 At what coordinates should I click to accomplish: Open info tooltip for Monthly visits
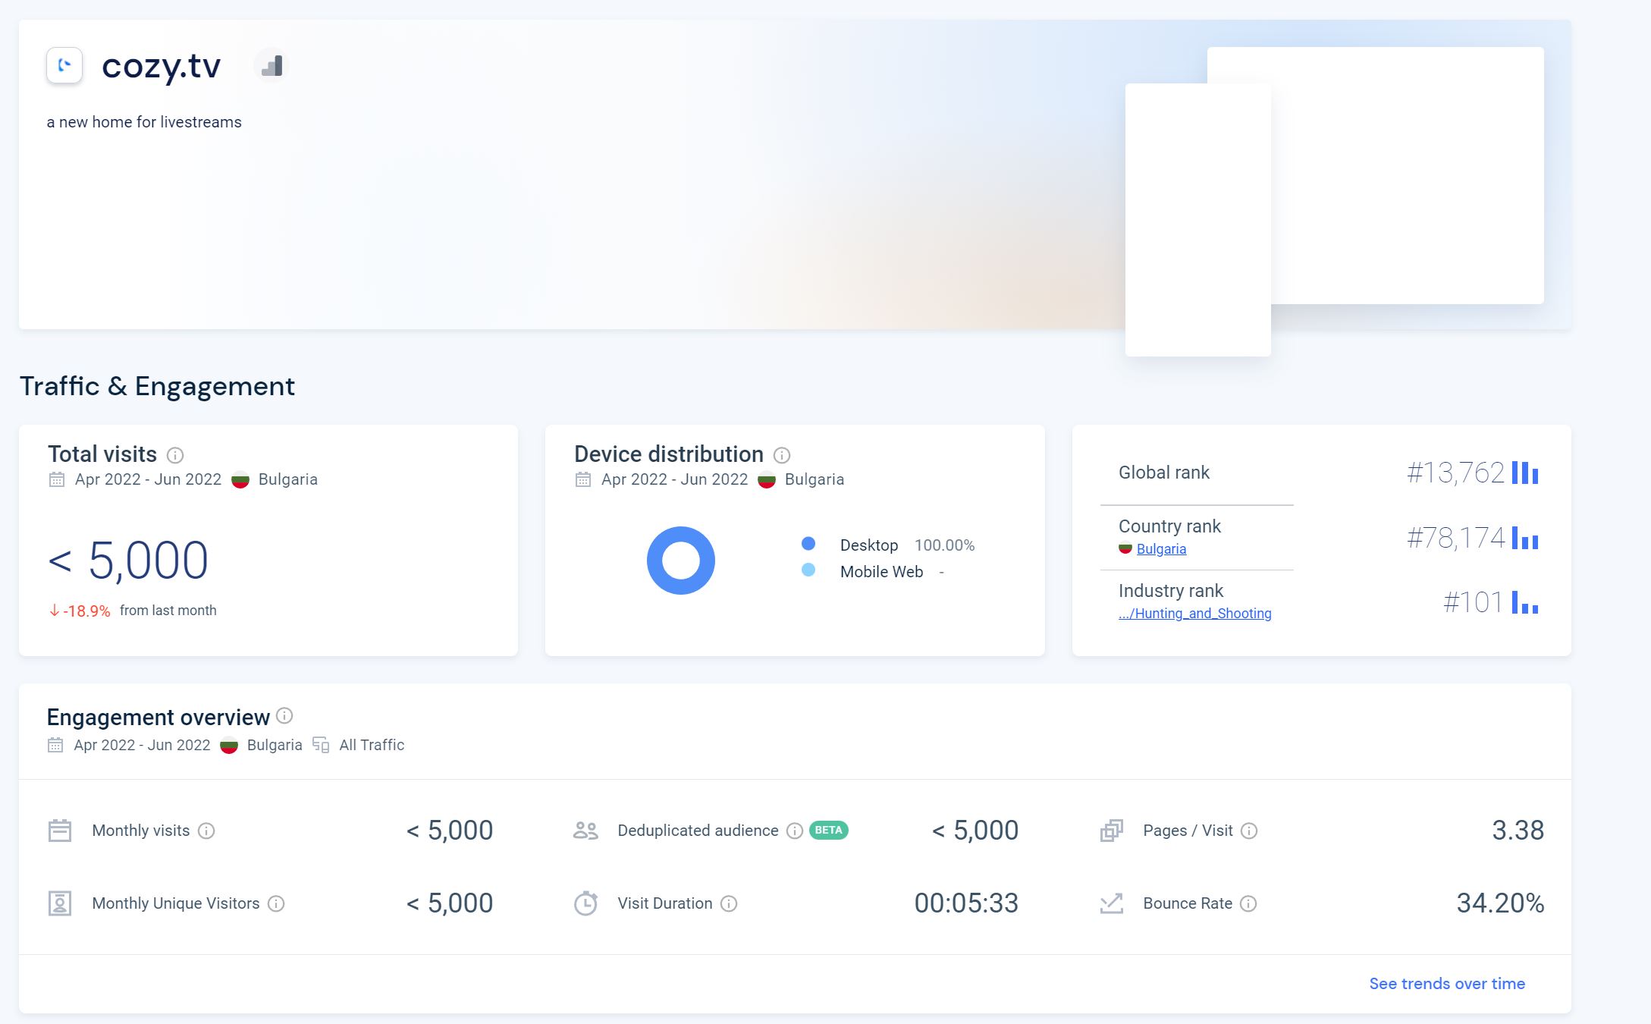tap(206, 831)
